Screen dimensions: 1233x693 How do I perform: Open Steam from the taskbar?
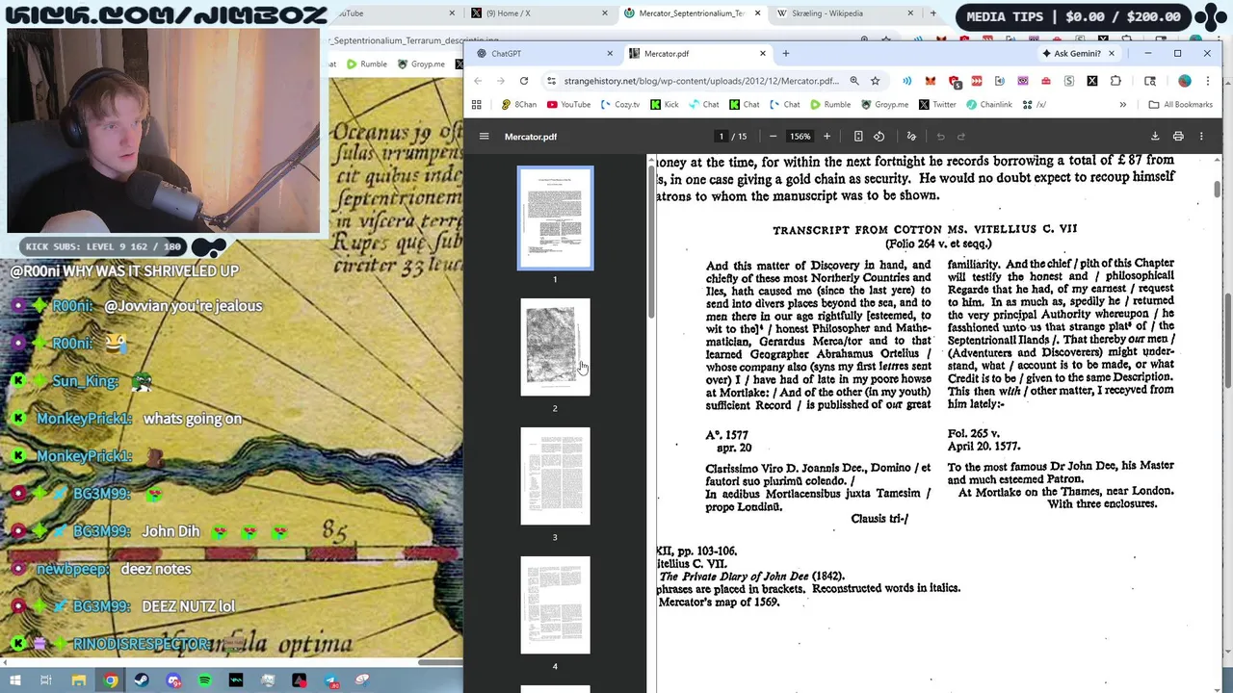(142, 680)
